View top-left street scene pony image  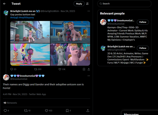30,32
